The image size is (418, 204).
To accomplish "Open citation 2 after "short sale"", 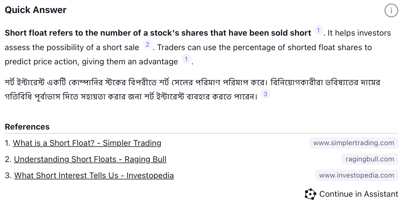I will click(147, 45).
